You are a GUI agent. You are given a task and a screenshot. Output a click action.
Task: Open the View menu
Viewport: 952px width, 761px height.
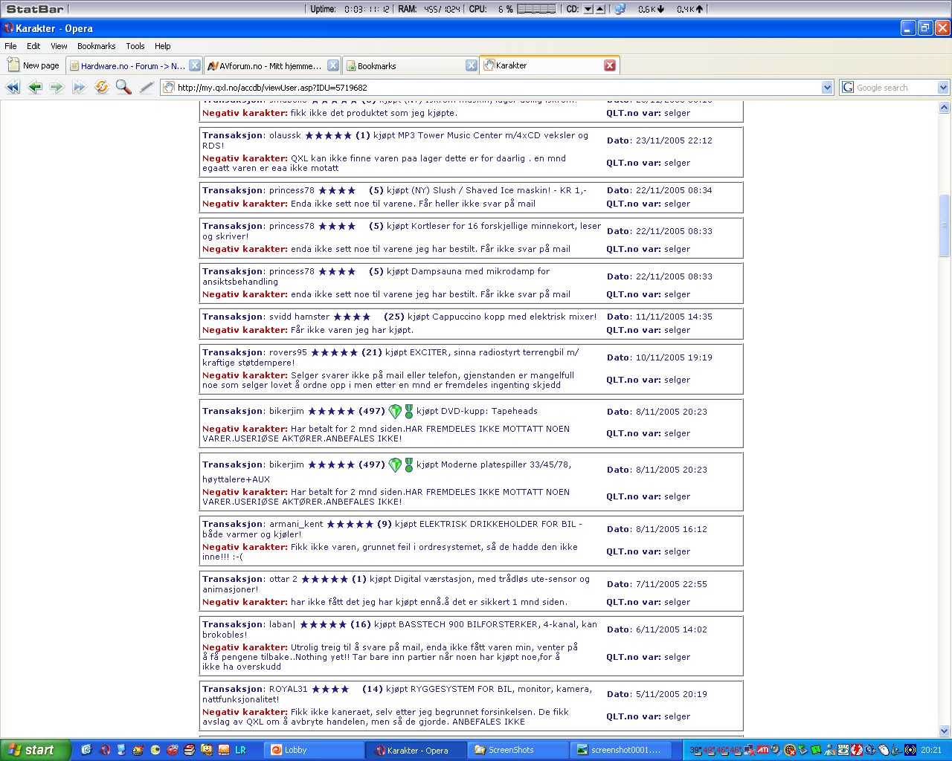[x=59, y=46]
